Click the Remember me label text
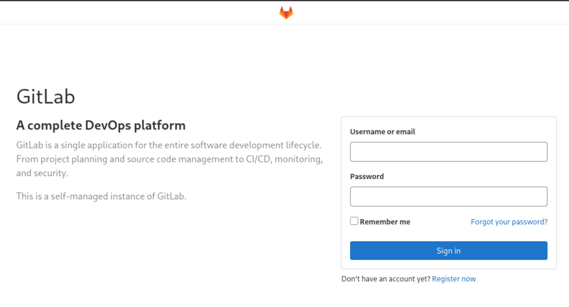The image size is (569, 307). 385,222
